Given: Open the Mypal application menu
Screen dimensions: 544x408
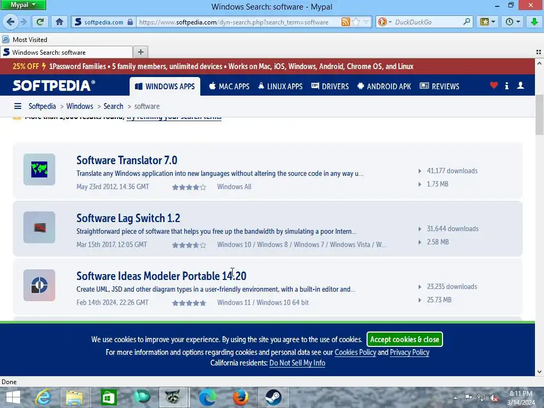Looking at the screenshot, I should [23, 5].
